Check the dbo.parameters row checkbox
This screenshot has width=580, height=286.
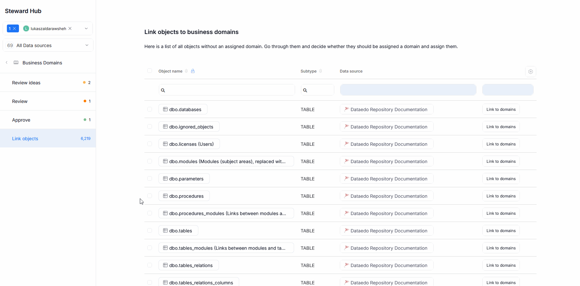click(x=150, y=178)
